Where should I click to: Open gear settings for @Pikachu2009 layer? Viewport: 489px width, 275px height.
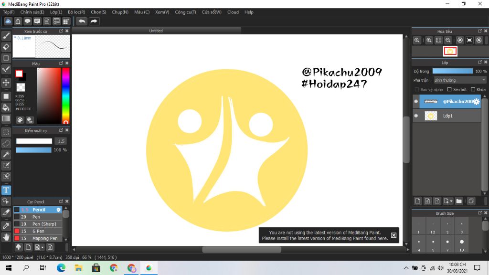click(x=477, y=101)
